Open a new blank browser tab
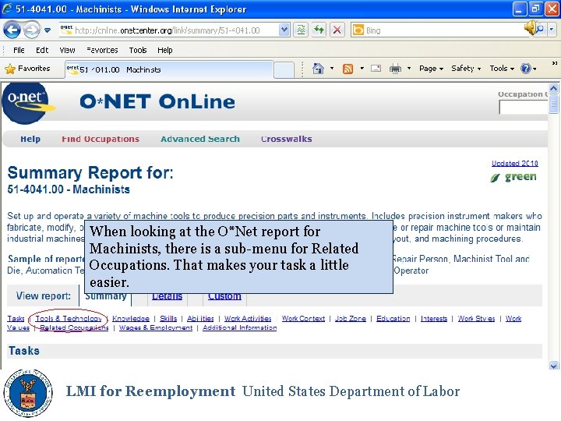This screenshot has height=421, width=561. coord(284,70)
